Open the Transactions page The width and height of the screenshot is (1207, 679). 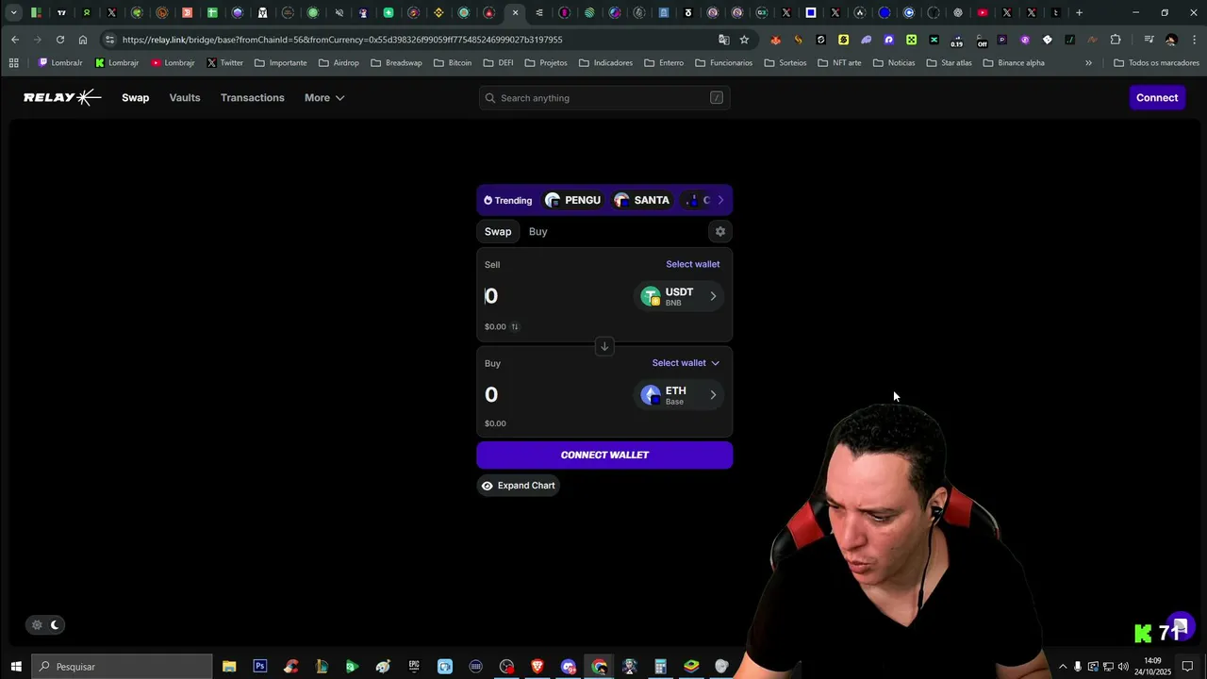252,98
